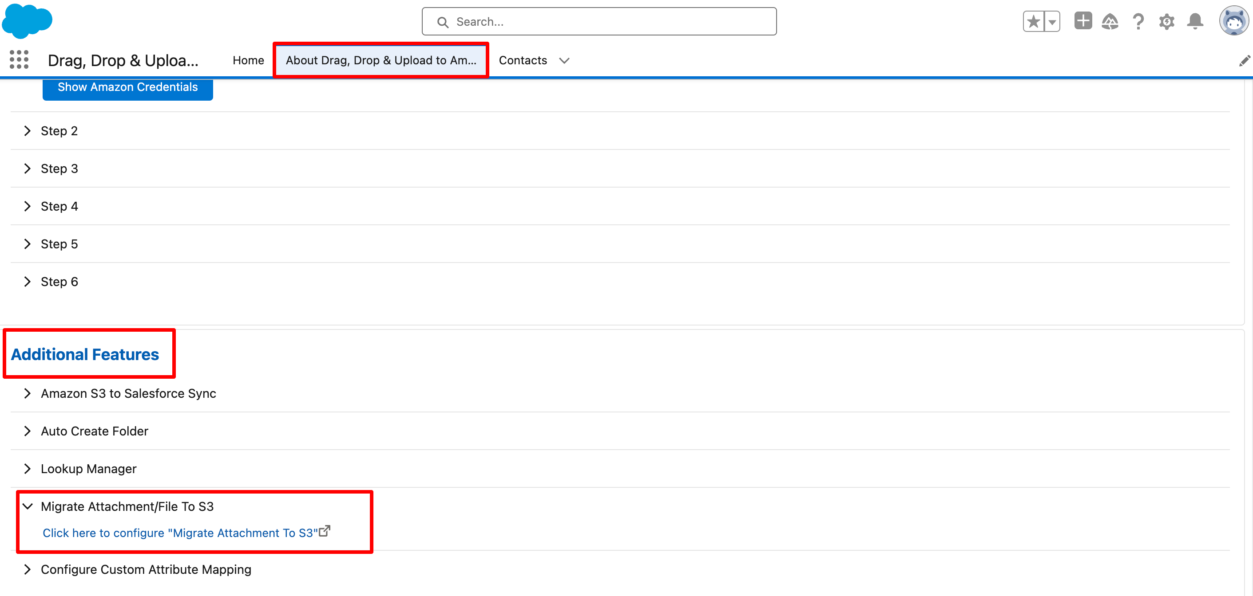Expand Amazon S3 to Salesforce Sync
1253x596 pixels.
(x=27, y=393)
